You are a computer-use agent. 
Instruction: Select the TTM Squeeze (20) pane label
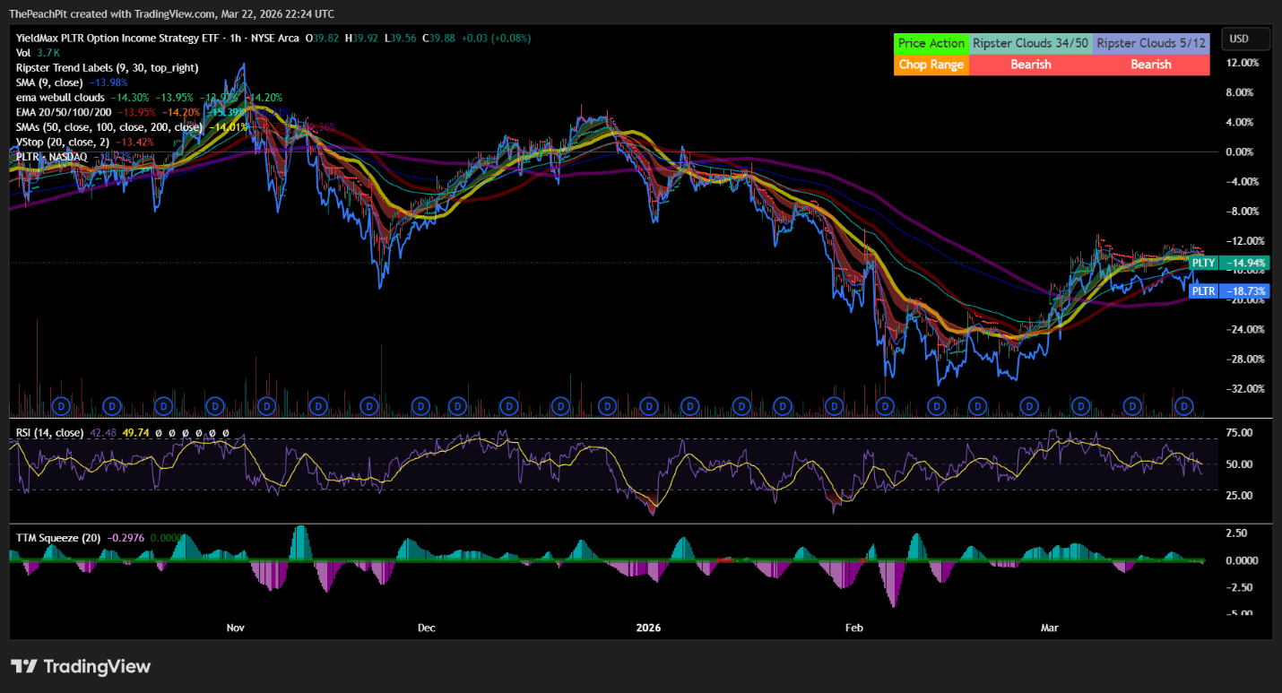[57, 537]
